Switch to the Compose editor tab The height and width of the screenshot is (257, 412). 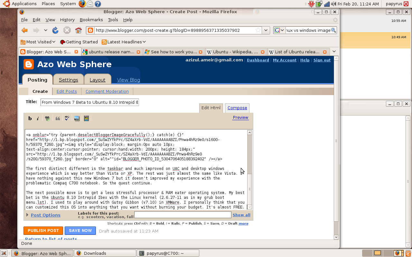(237, 108)
